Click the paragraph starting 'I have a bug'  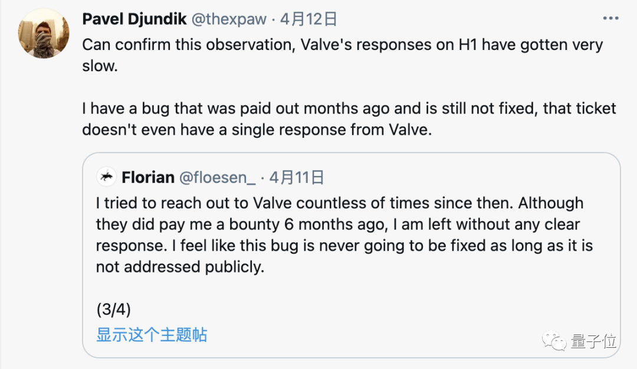coord(349,119)
